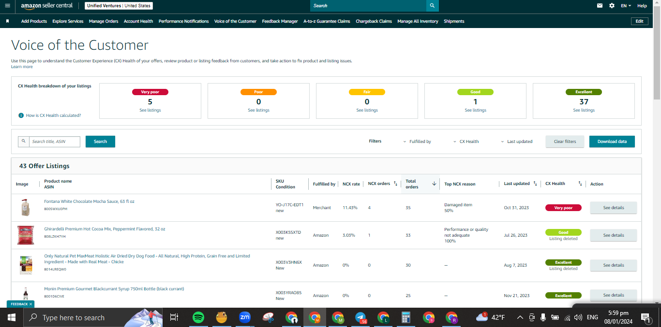See listings under Excellent
Image resolution: width=661 pixels, height=327 pixels.
click(x=584, y=110)
